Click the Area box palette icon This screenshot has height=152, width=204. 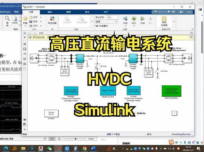[25, 69]
